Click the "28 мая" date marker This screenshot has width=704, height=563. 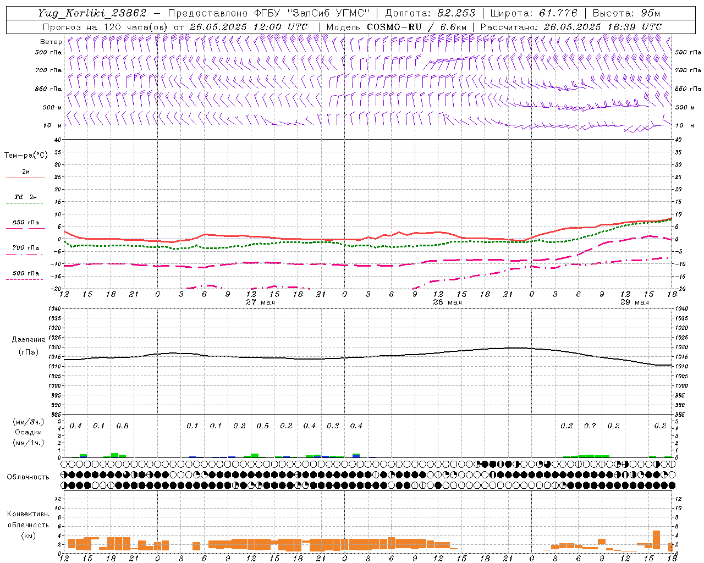(x=448, y=302)
